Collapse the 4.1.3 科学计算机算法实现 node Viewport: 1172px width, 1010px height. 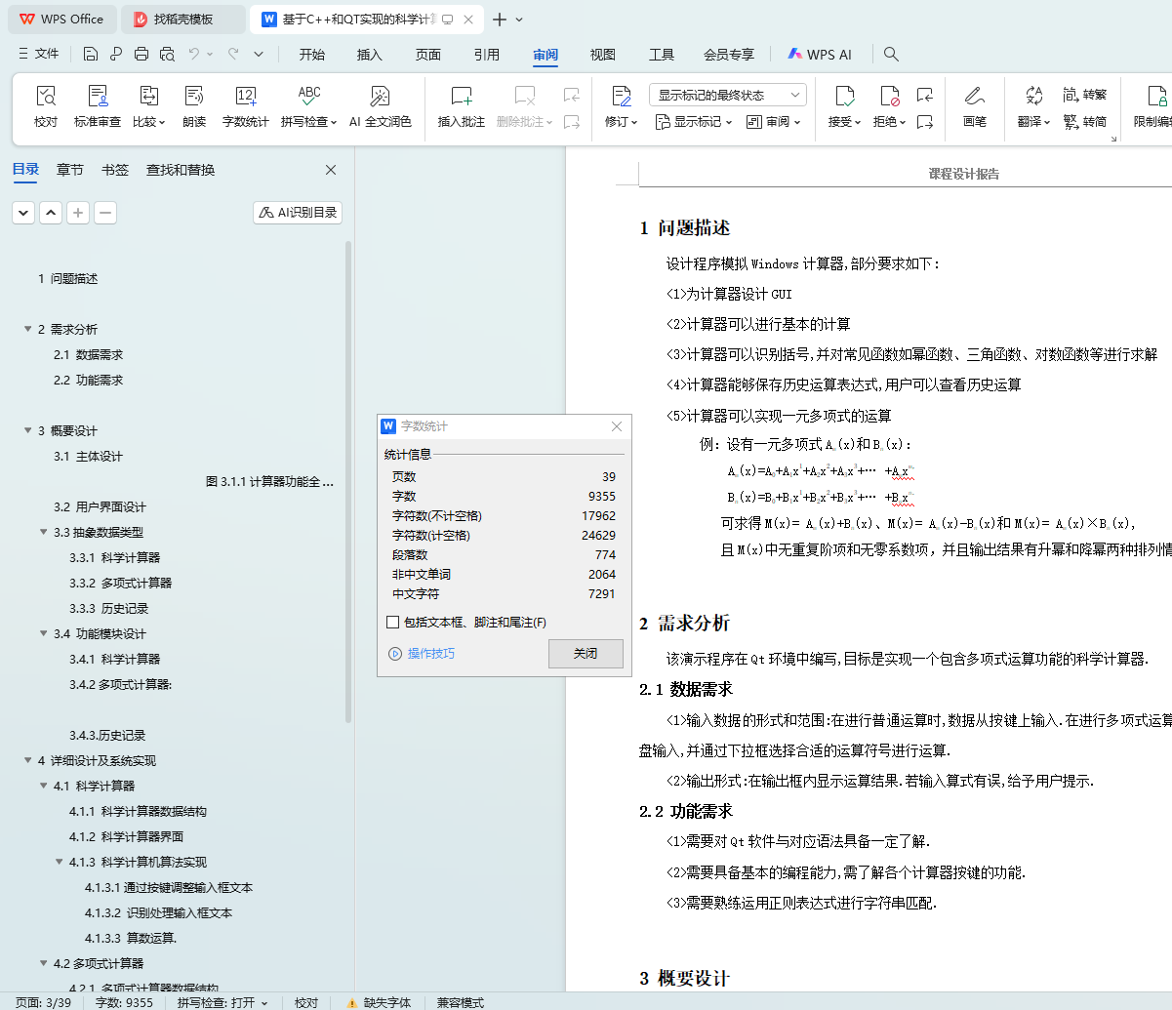pos(60,863)
